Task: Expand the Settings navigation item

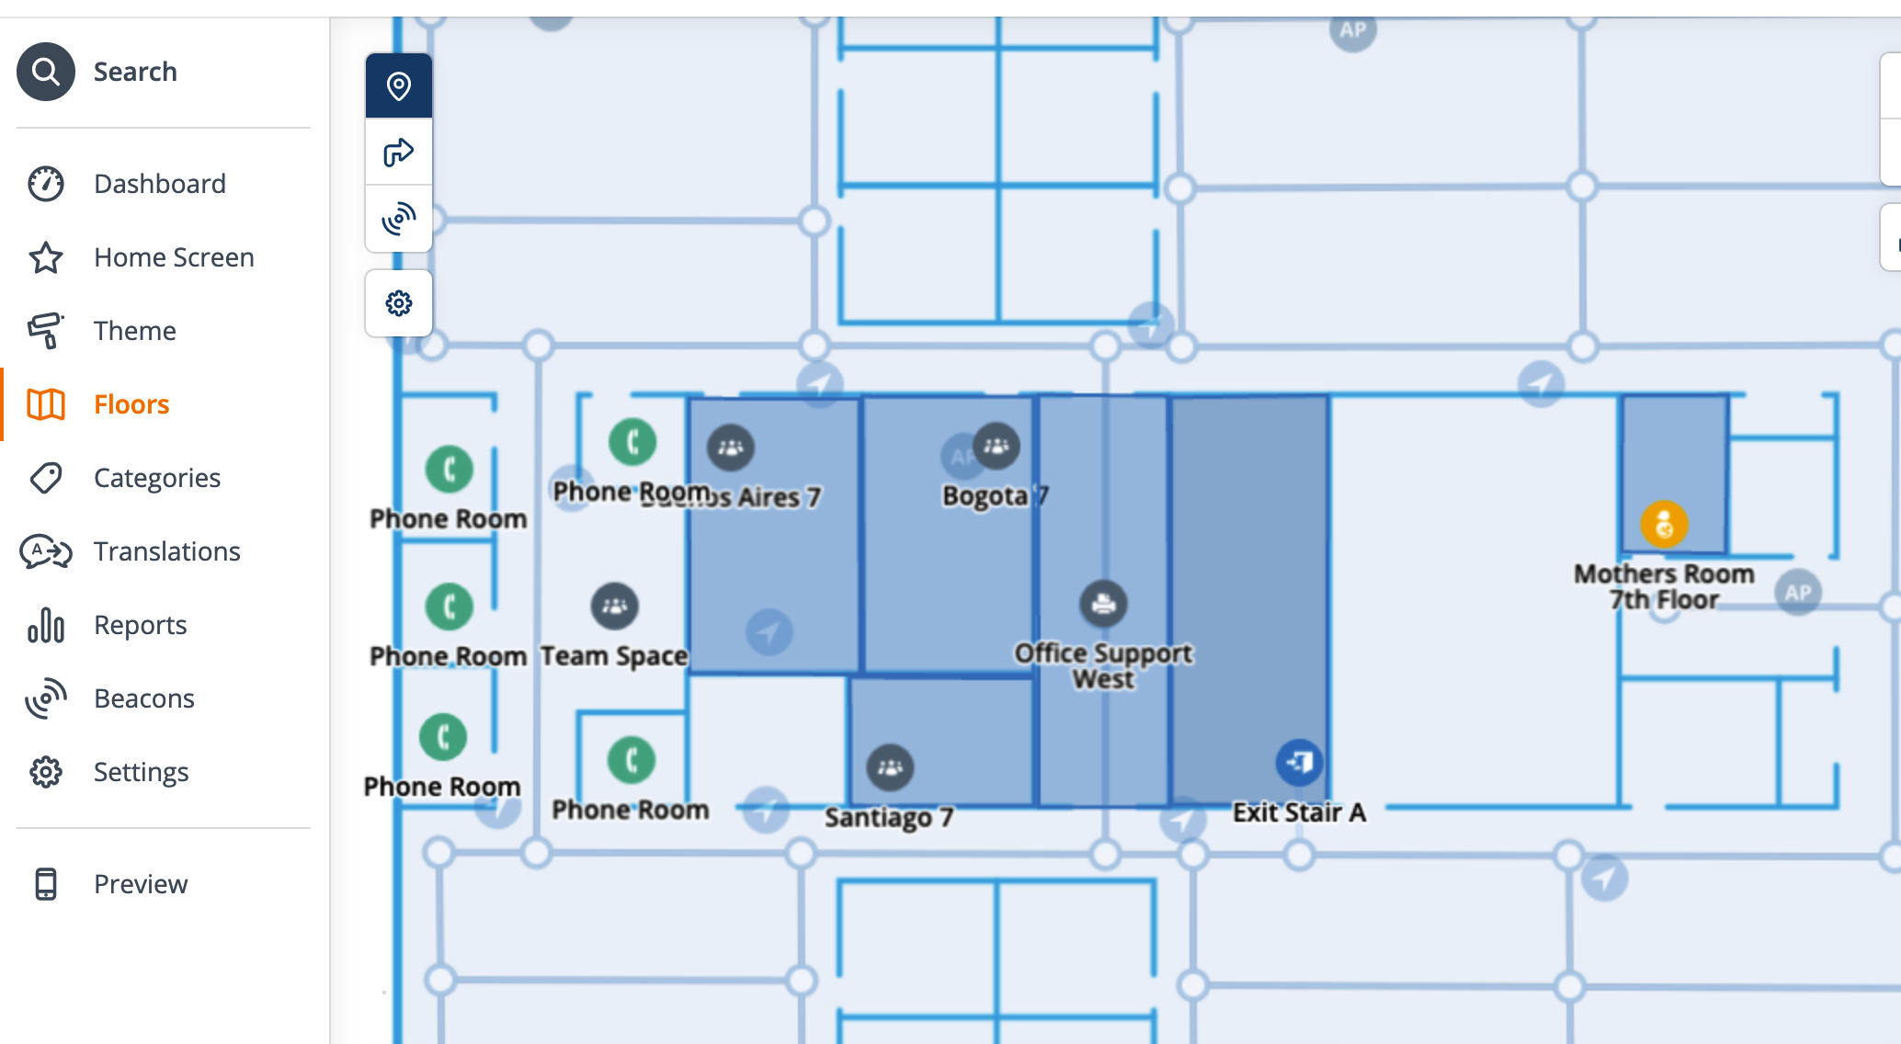Action: click(x=142, y=771)
